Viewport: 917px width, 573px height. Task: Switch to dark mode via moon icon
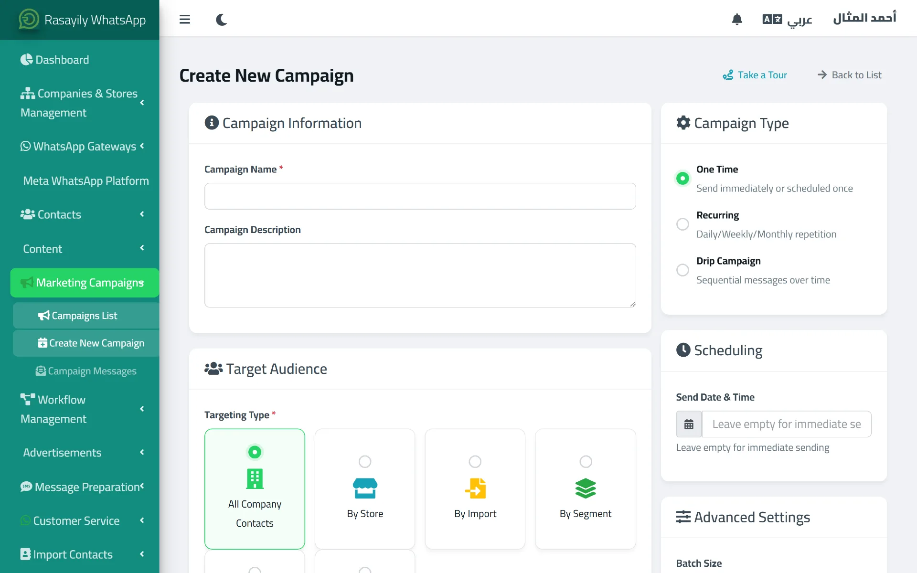[221, 20]
